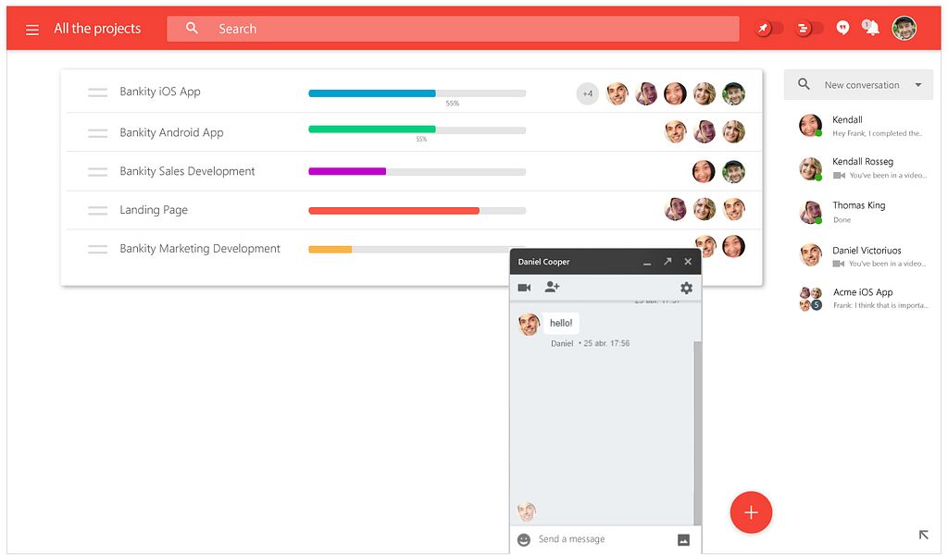Expand the New conversation dropdown arrow

[918, 85]
